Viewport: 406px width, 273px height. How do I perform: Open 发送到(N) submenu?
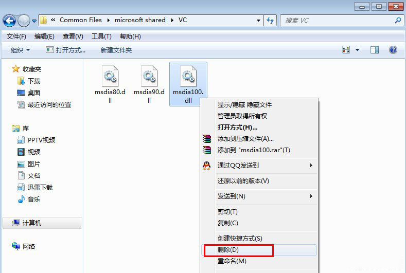point(259,196)
